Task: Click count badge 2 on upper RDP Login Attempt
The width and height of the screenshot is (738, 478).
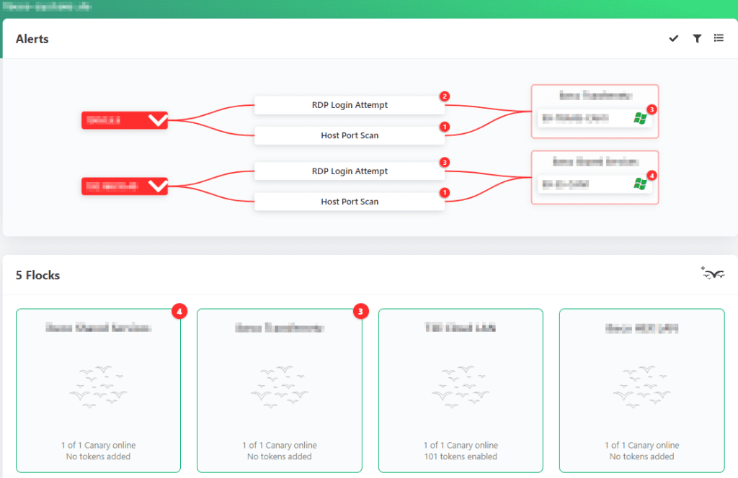Action: click(x=445, y=96)
